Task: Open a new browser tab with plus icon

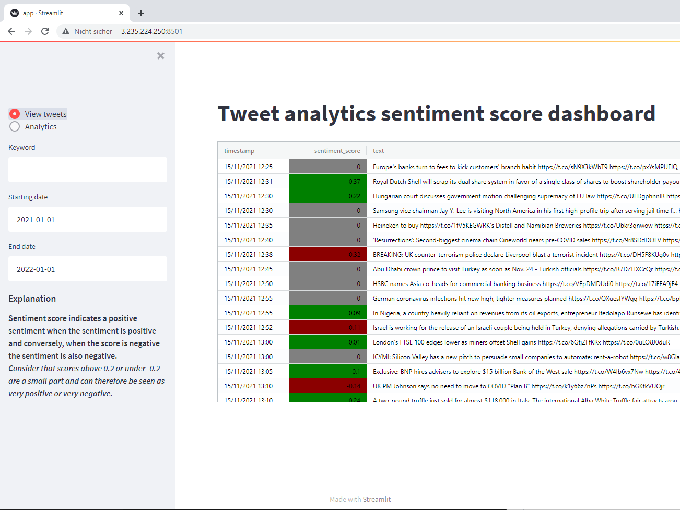Action: (141, 13)
